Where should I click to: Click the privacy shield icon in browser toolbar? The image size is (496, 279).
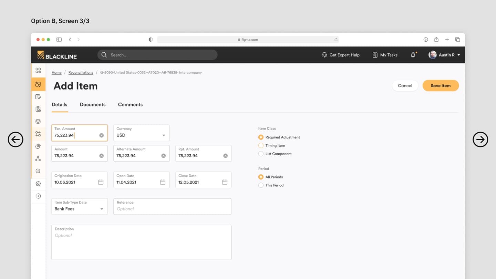pyautogui.click(x=151, y=40)
